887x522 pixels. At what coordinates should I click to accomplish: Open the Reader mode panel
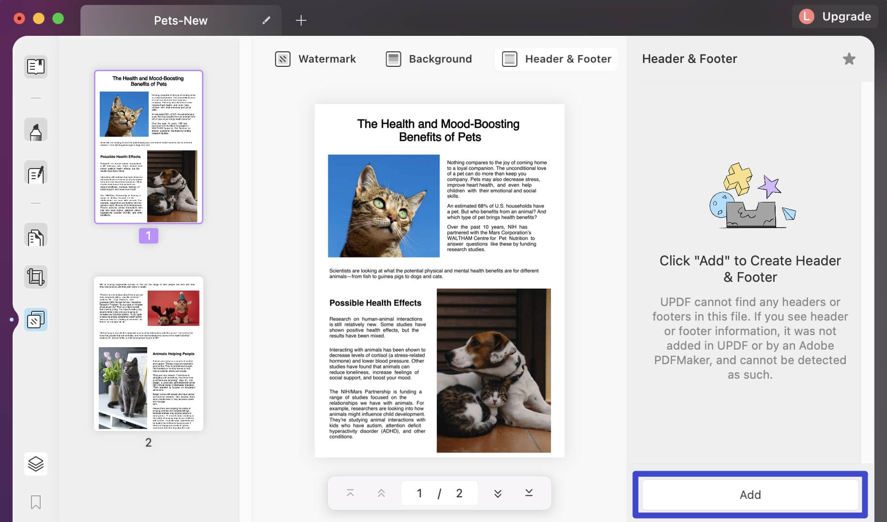[36, 67]
